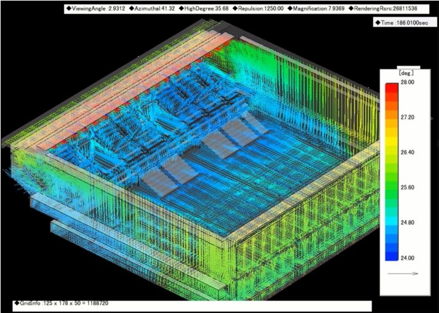The height and width of the screenshot is (313, 439).
Task: Pick the red band on the temperature color bar
Action: [392, 87]
